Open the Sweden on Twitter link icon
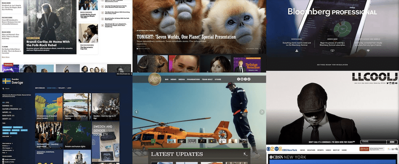This screenshot has width=399, height=164. [3, 162]
